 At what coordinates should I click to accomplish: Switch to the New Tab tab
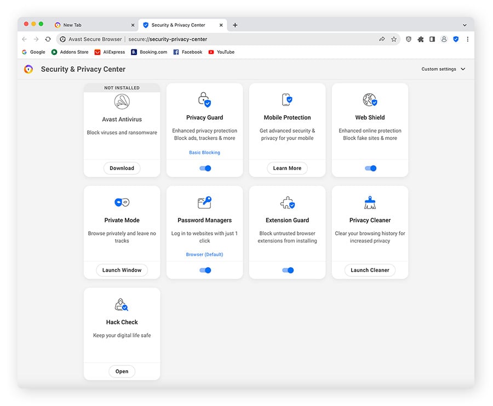coord(94,25)
